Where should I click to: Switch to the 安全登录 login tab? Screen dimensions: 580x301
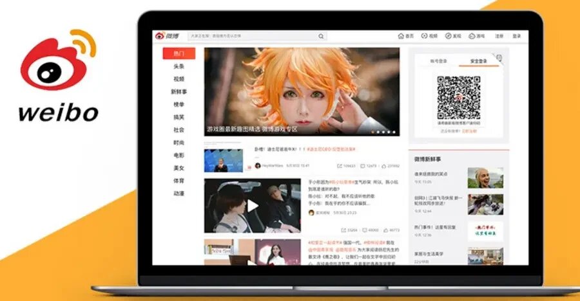coord(479,61)
